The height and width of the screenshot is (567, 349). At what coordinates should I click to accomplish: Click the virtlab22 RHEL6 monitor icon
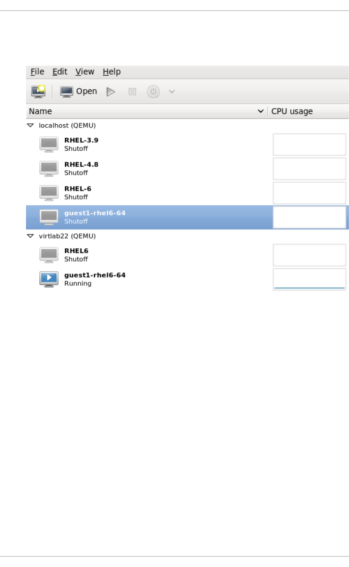tap(49, 255)
